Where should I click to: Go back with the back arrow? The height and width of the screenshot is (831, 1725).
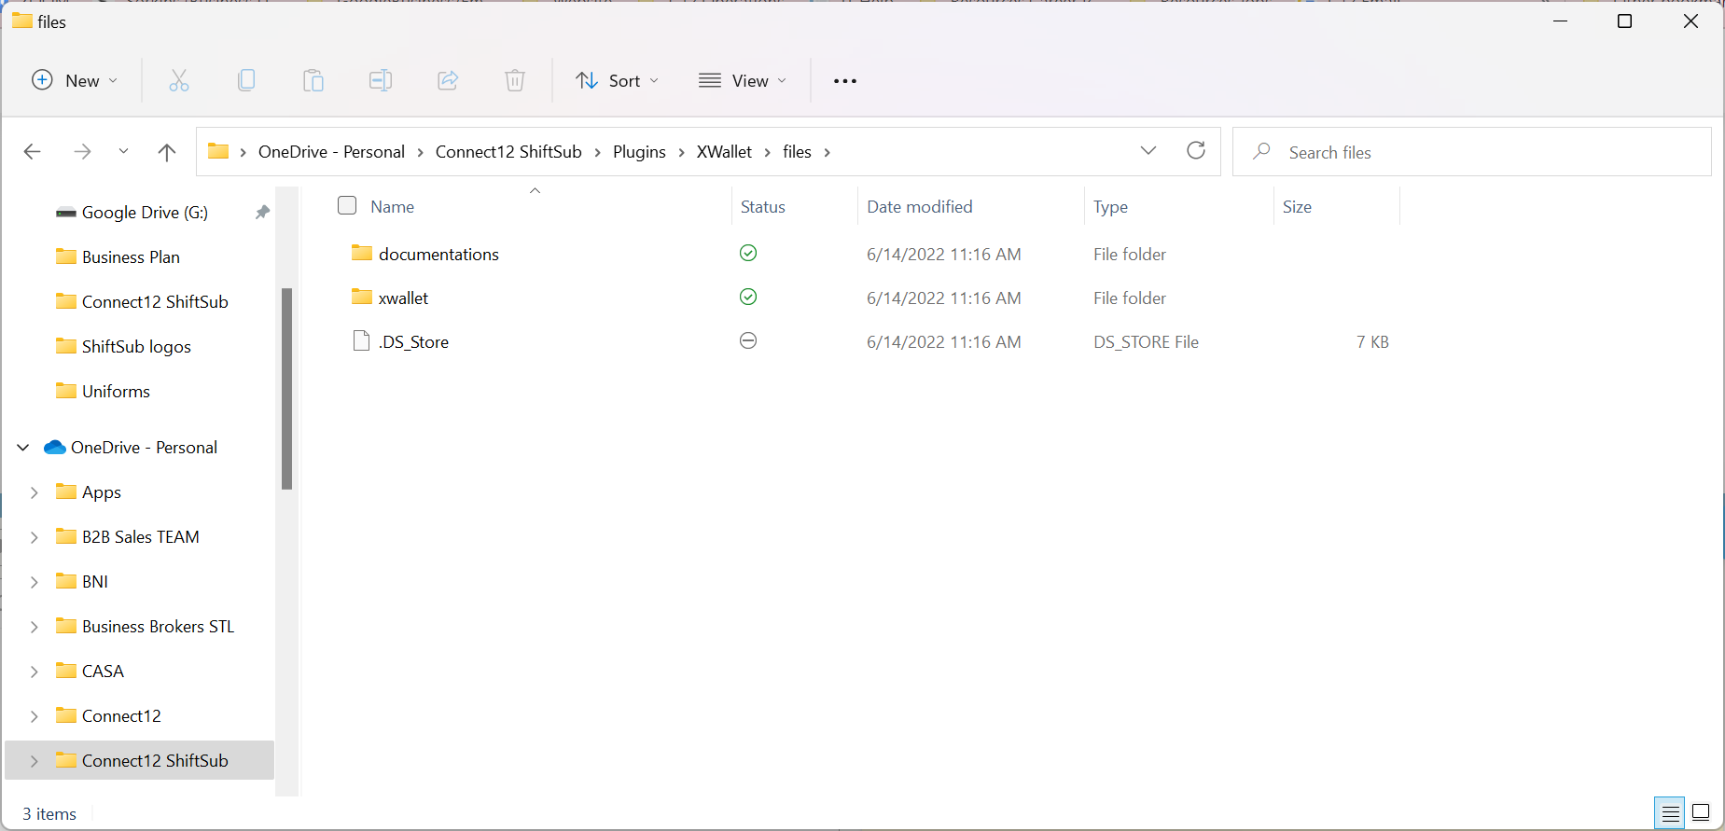(x=33, y=152)
